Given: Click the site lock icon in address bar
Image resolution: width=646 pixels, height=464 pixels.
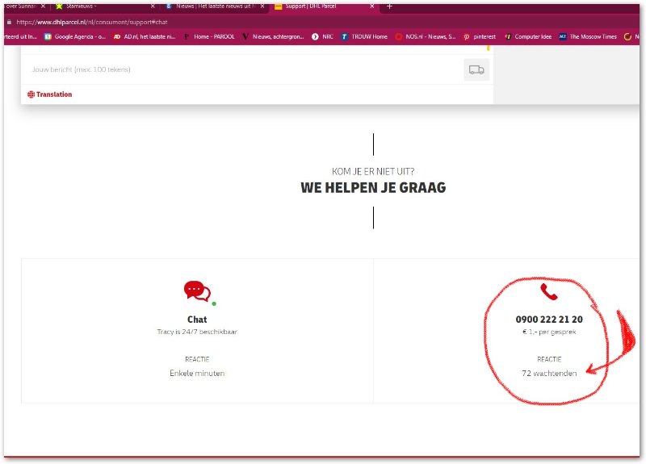Looking at the screenshot, I should coord(9,23).
